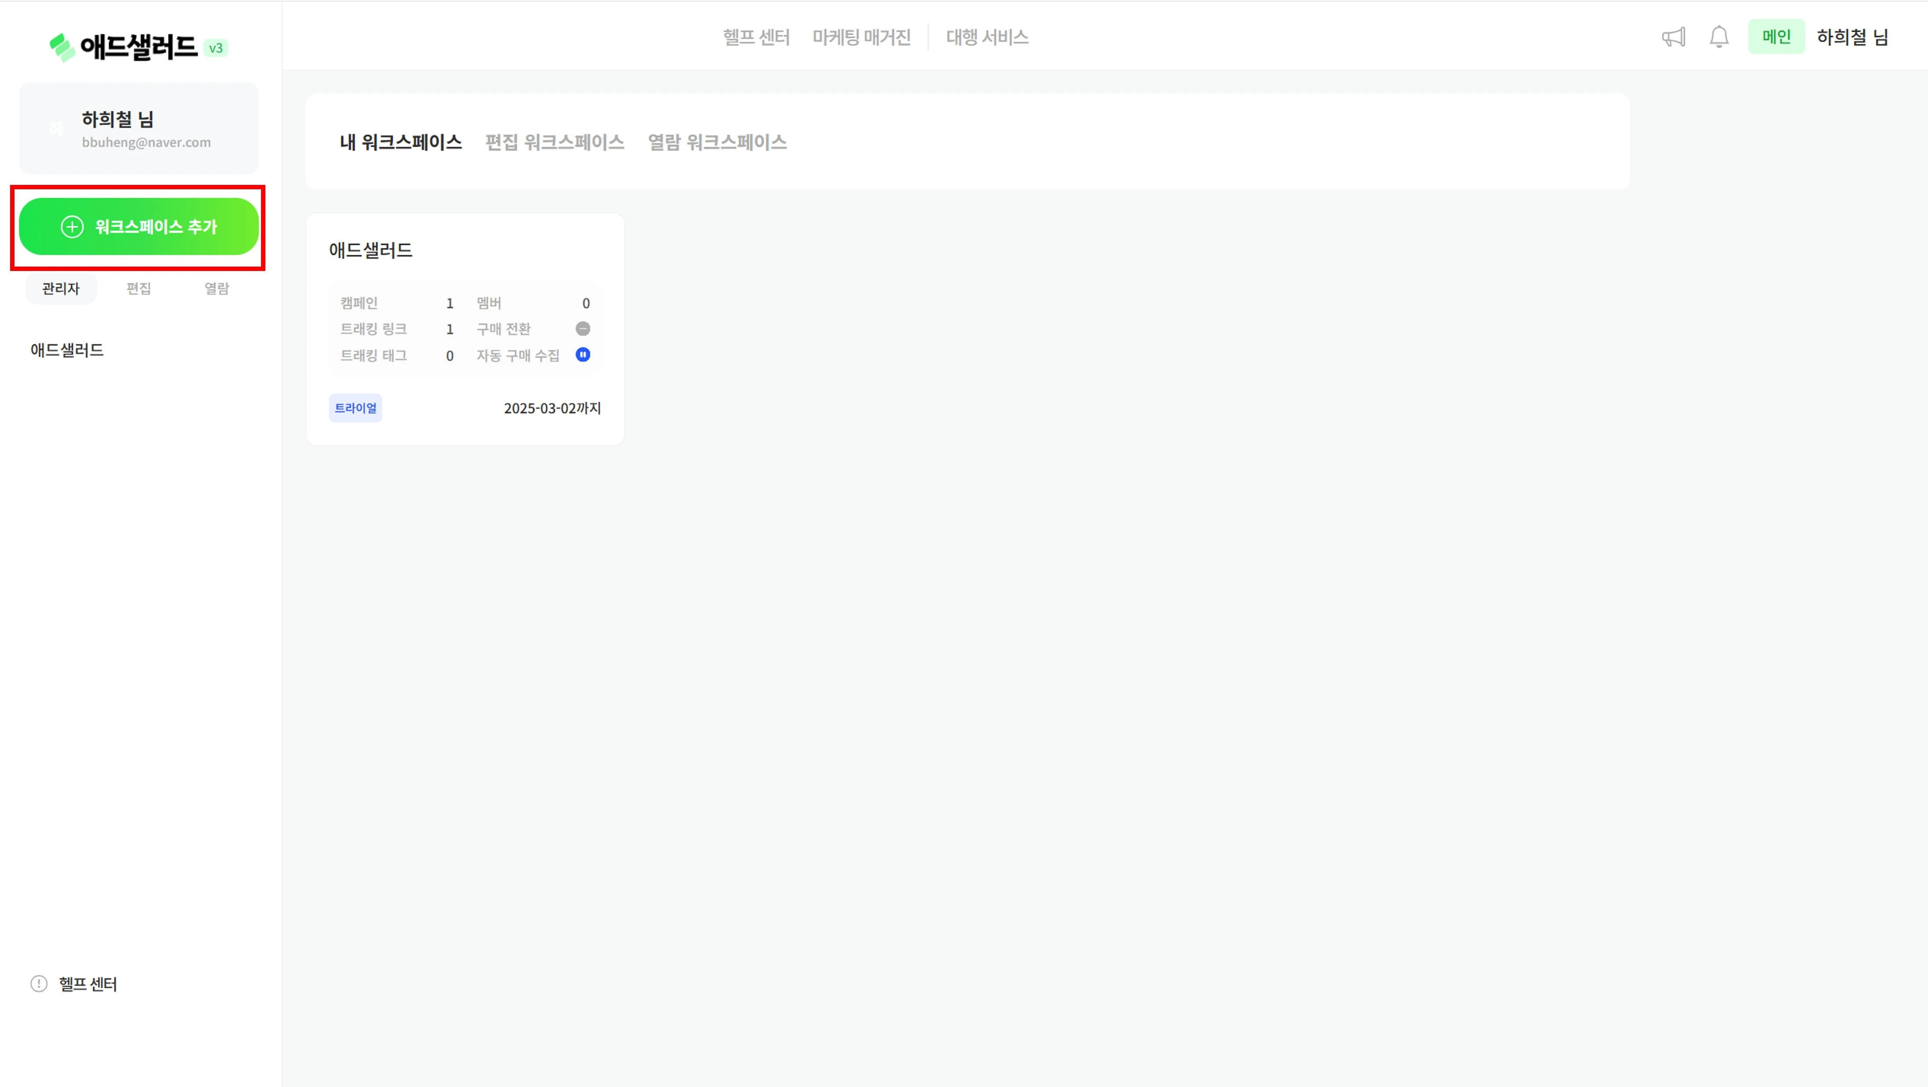Switch to 편집 워크스페이스 tab
1928x1087 pixels.
tap(554, 142)
